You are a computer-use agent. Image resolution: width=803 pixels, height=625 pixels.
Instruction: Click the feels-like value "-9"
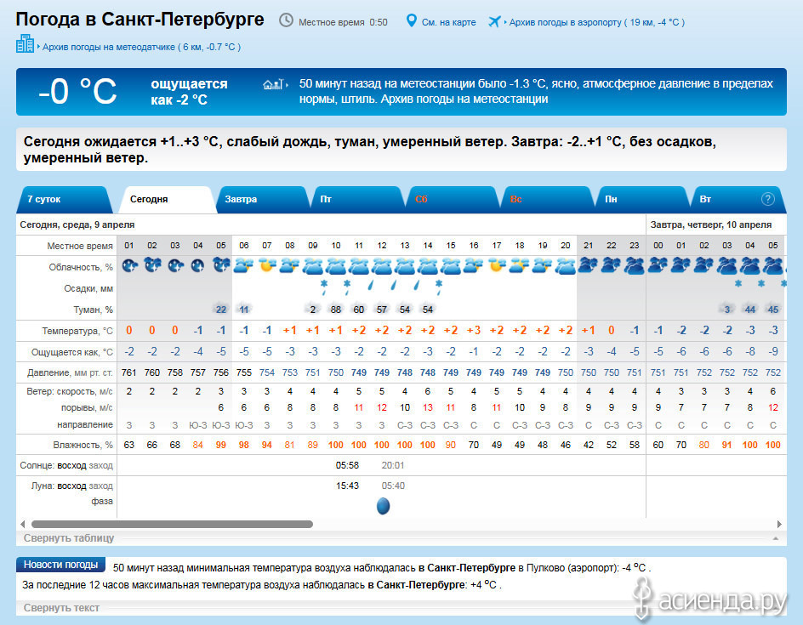(x=773, y=352)
